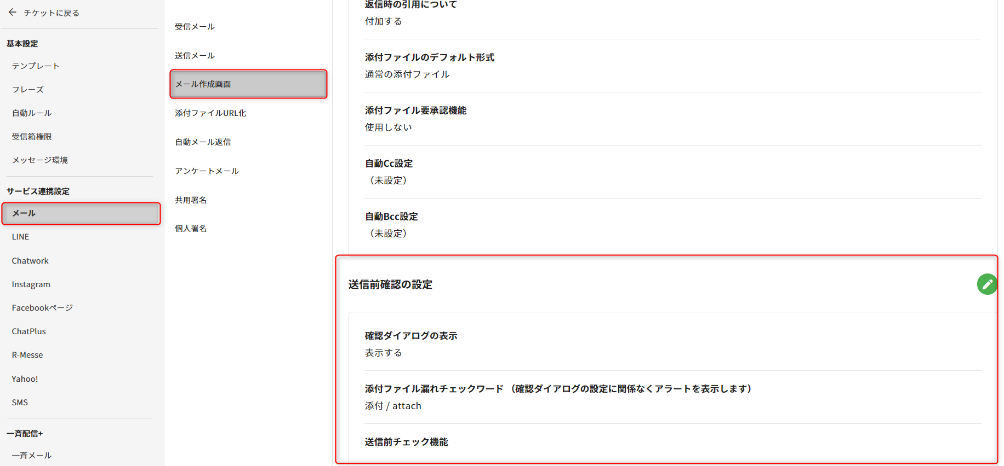Go to 受信箱権限 settings
The image size is (1004, 466).
tap(32, 136)
